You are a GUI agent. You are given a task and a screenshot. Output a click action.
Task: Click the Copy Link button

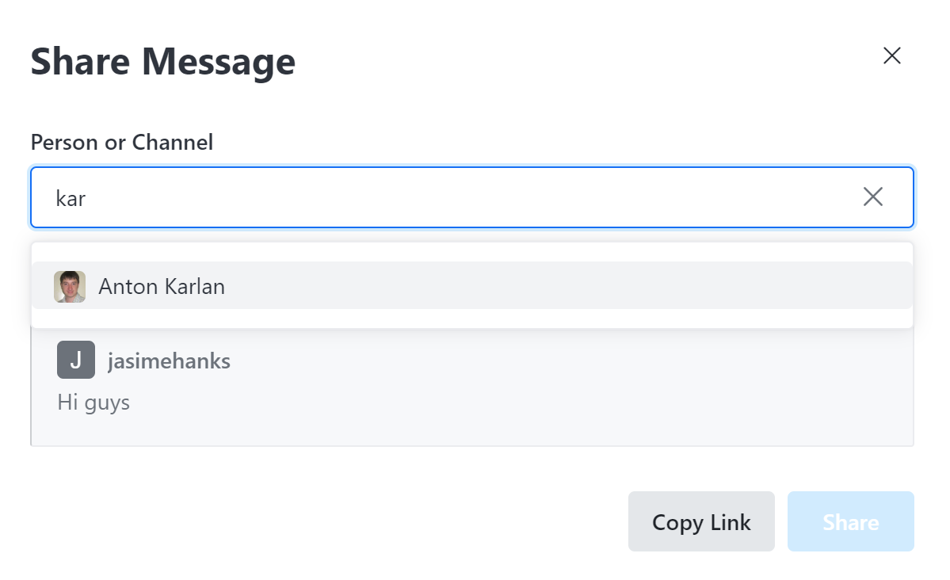pyautogui.click(x=700, y=521)
